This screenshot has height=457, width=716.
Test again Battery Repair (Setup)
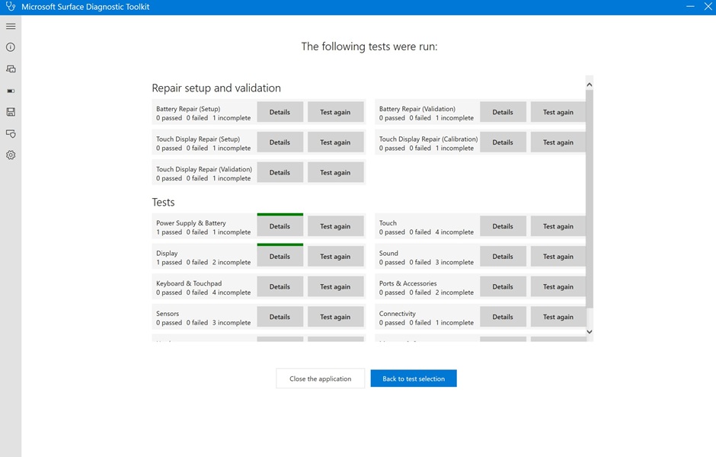point(336,112)
